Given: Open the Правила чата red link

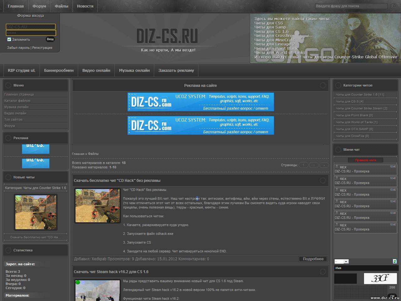Looking at the screenshot, I should coord(365,160).
